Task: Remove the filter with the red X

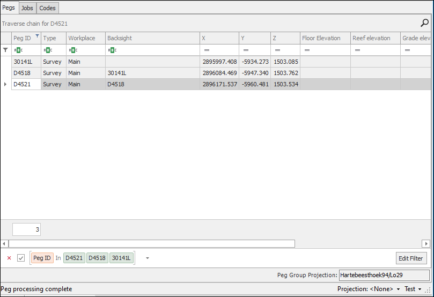Action: pos(9,258)
